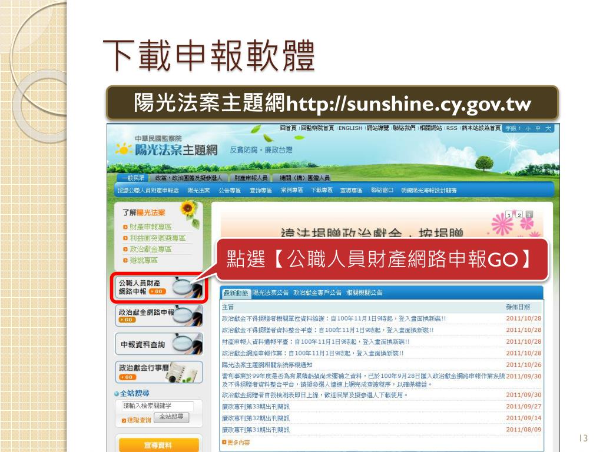Open 認識公職人員財產申報處 menu item

[148, 190]
